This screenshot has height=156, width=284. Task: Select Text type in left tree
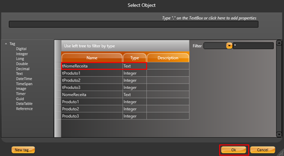click(20, 74)
